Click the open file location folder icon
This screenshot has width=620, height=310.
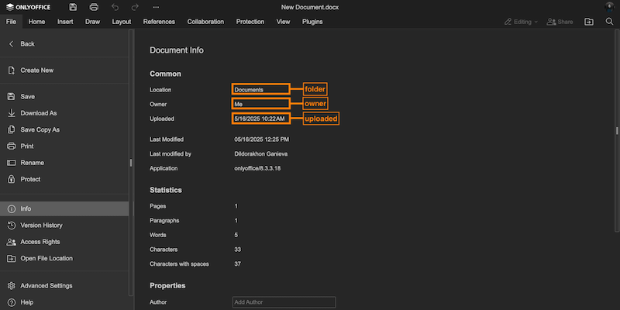588,22
